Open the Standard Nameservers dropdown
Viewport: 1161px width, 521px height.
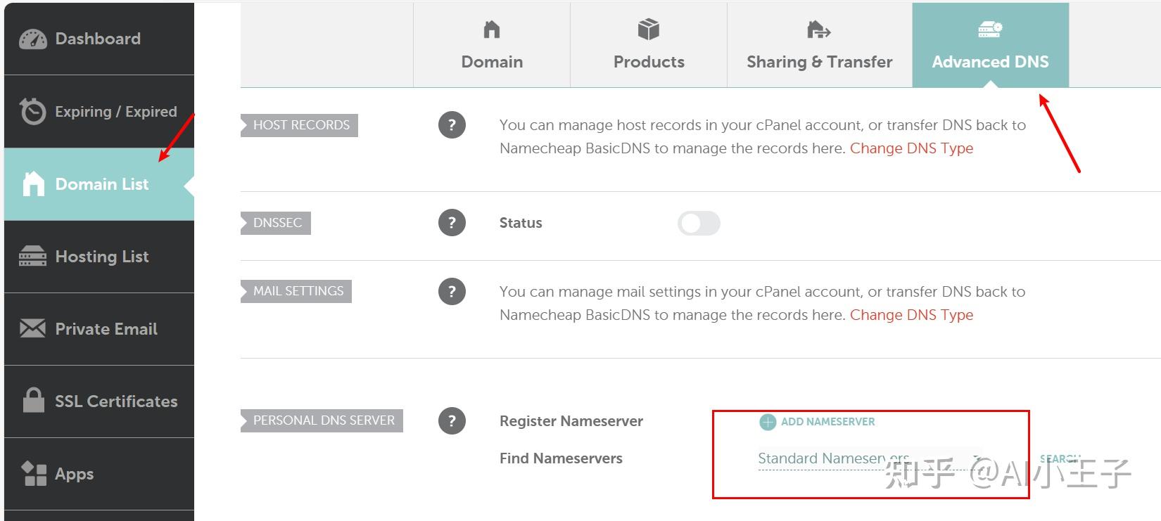click(x=868, y=458)
